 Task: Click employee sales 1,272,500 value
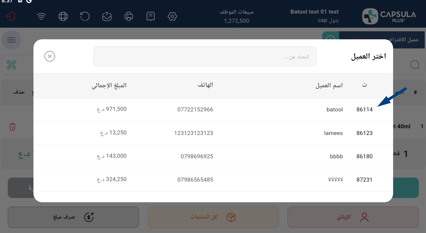click(x=237, y=21)
